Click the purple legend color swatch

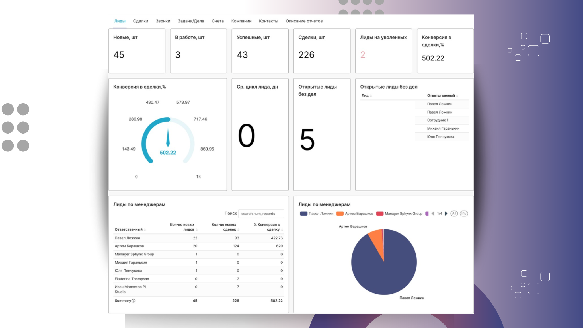427,214
